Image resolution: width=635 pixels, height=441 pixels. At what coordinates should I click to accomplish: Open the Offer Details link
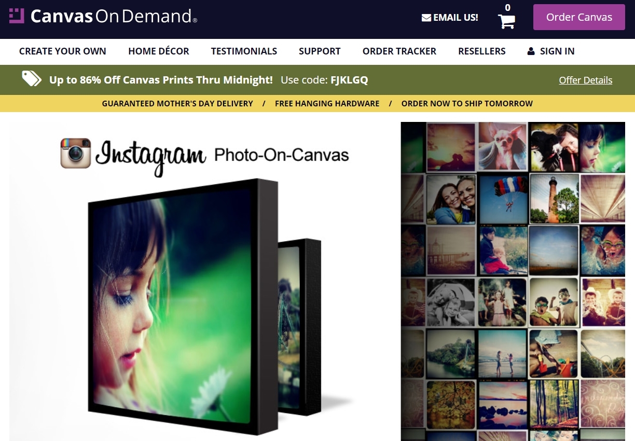585,80
